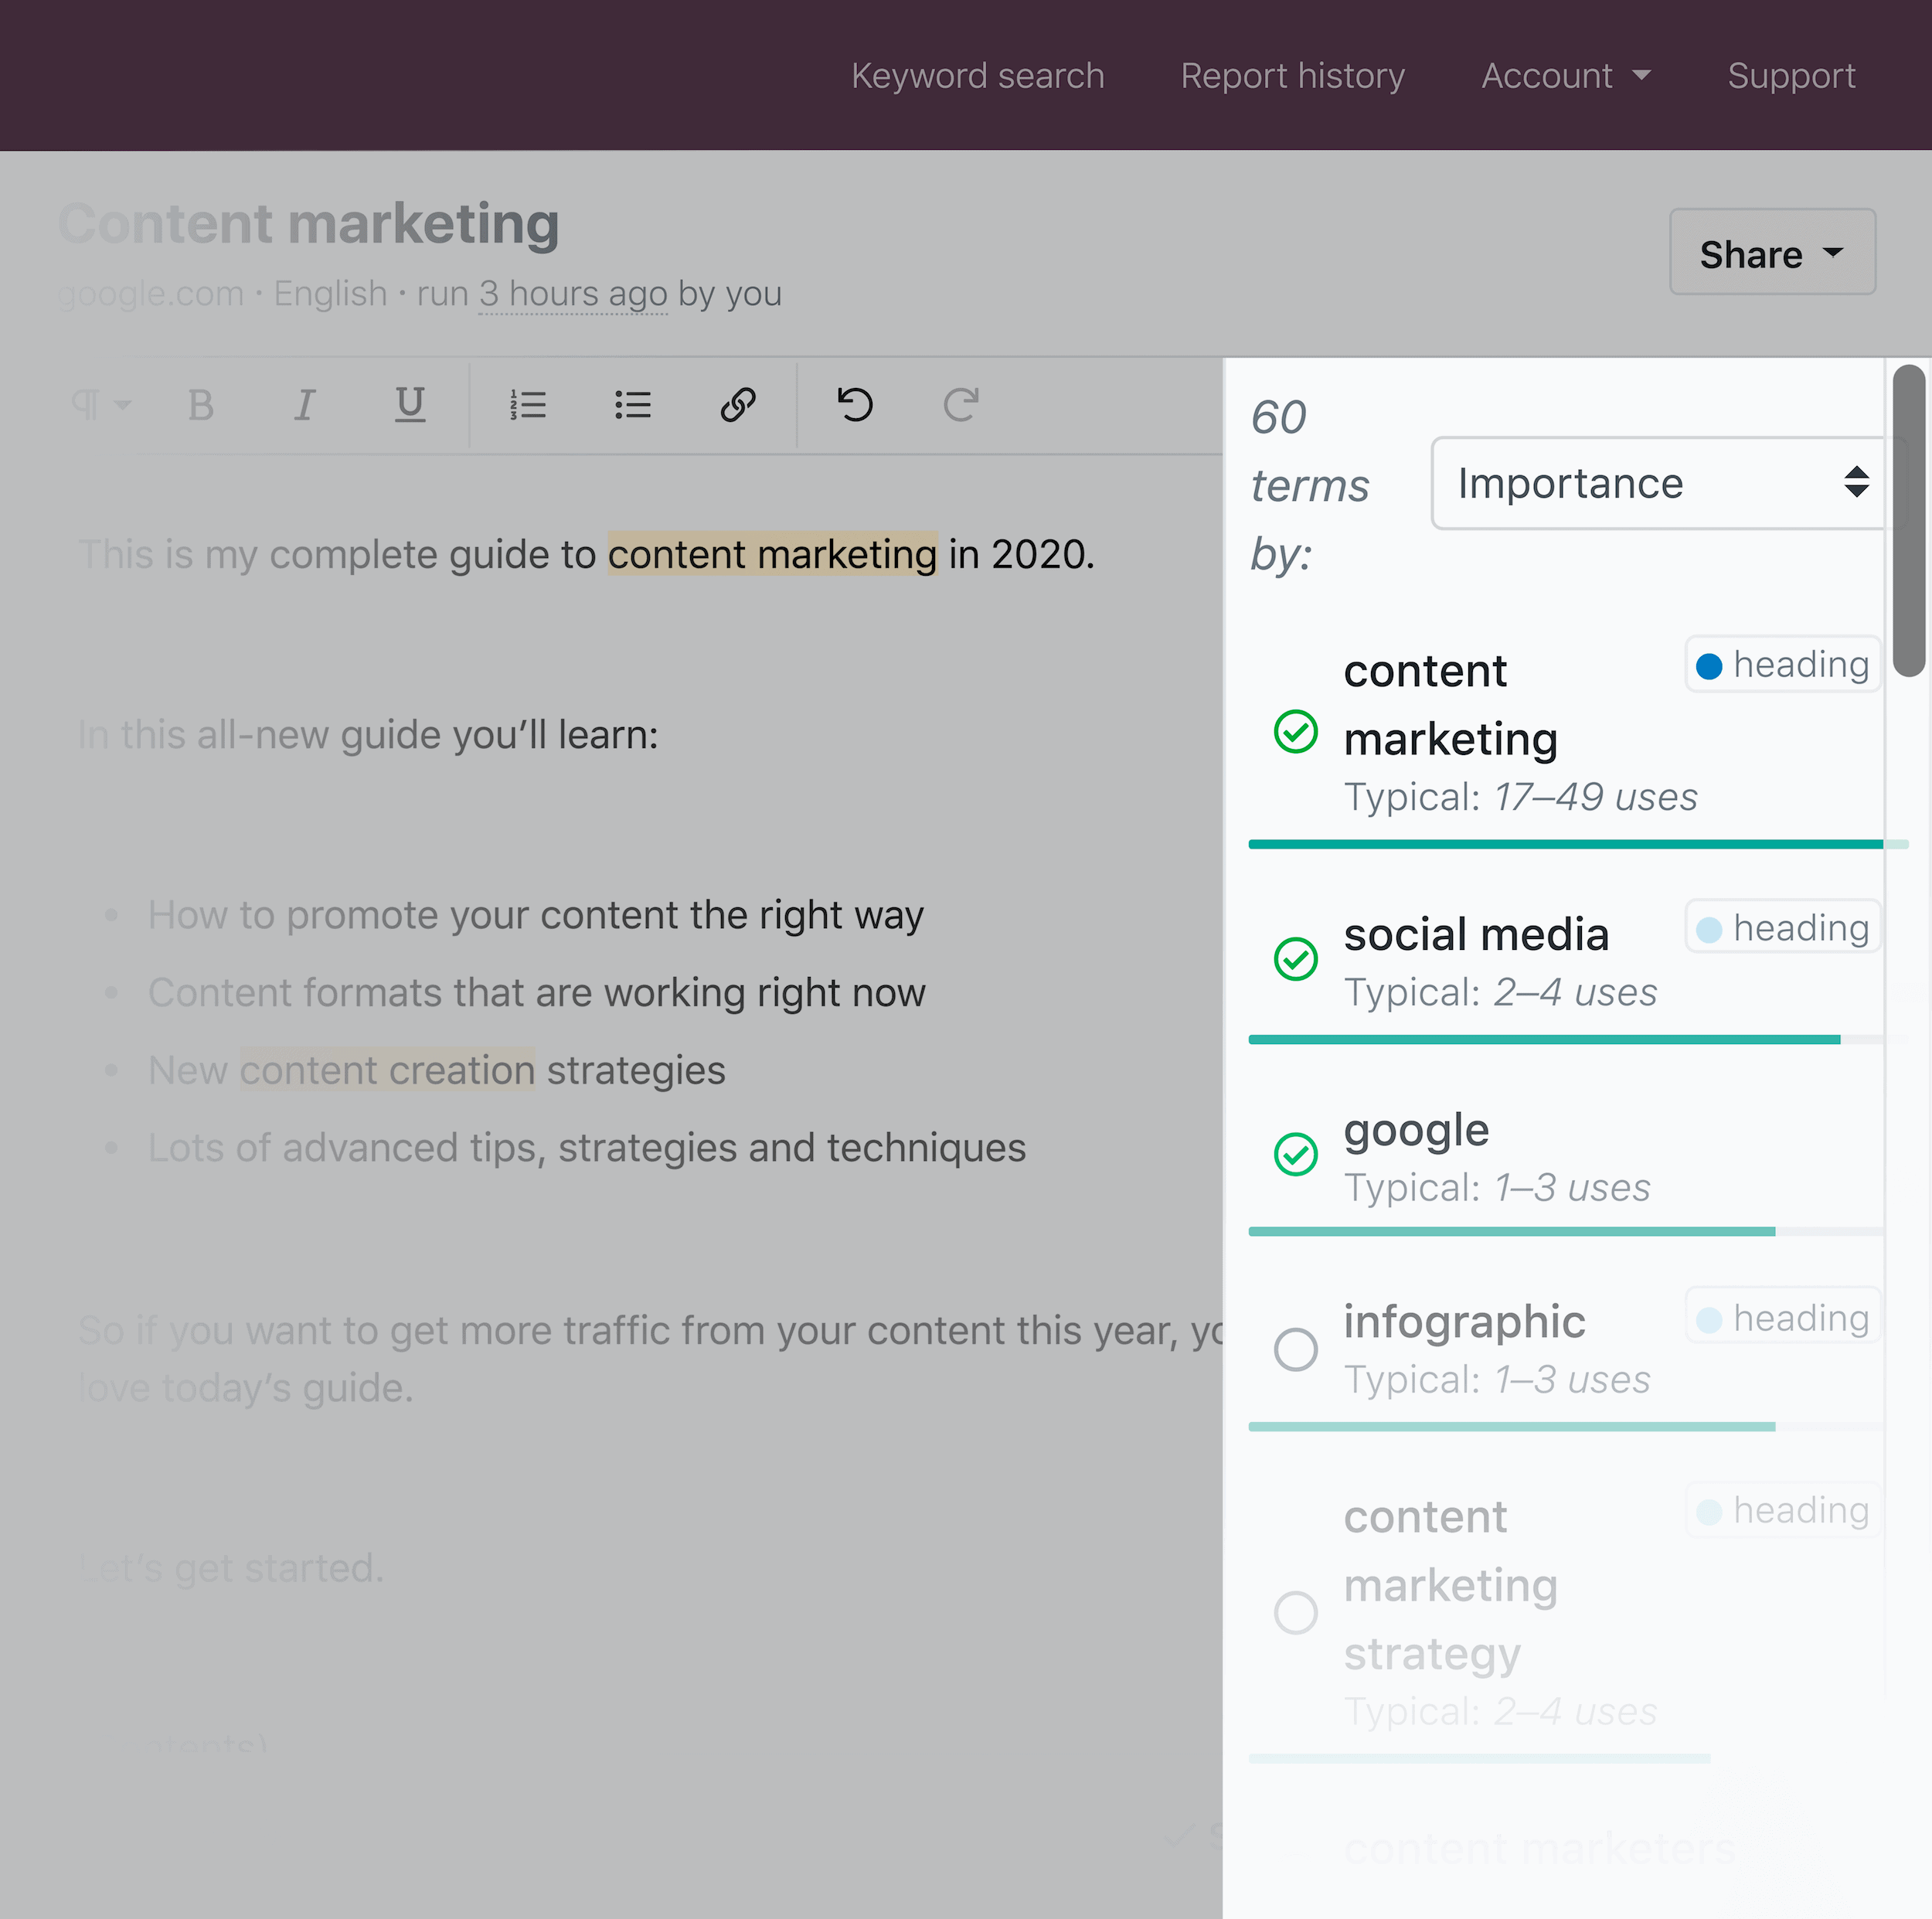The image size is (1932, 1919).
Task: Redo the last edit
Action: (x=960, y=405)
